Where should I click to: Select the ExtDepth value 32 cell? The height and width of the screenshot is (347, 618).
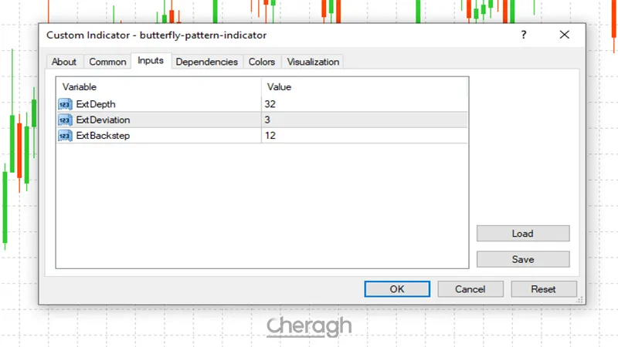coord(363,104)
